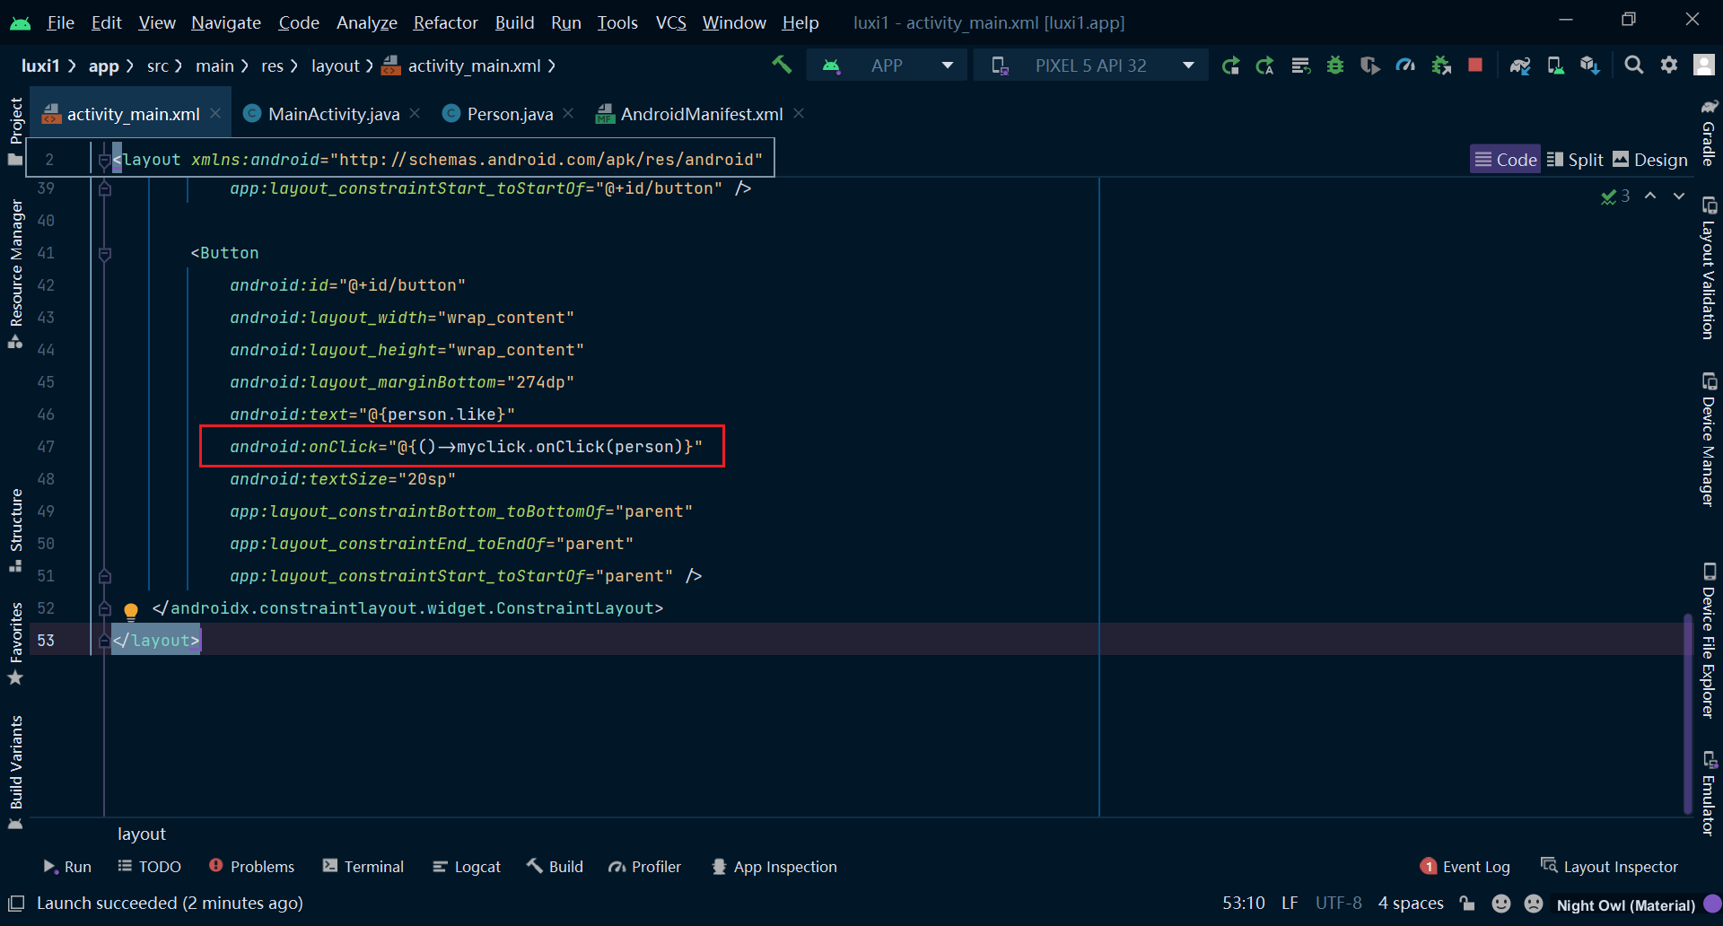Open the Analyze menu

[366, 22]
